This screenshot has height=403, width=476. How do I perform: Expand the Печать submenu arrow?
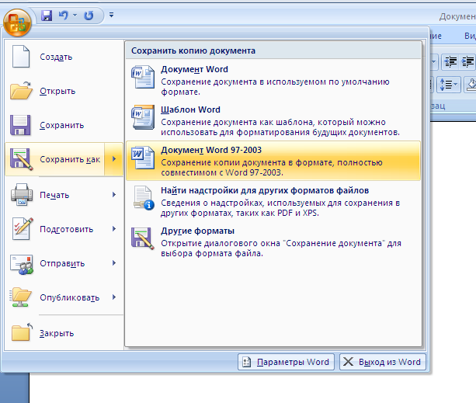tap(114, 195)
